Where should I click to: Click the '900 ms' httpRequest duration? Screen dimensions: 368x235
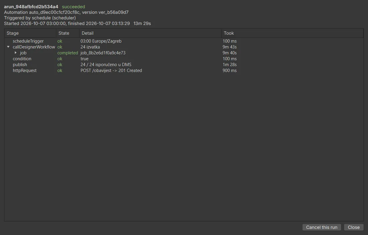tap(229, 70)
